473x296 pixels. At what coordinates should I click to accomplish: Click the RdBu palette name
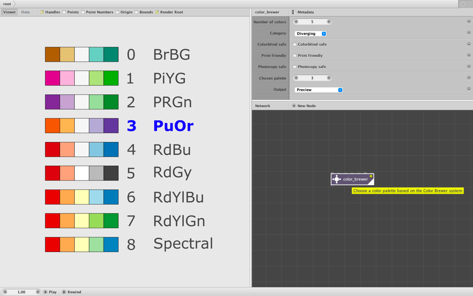[x=172, y=150]
